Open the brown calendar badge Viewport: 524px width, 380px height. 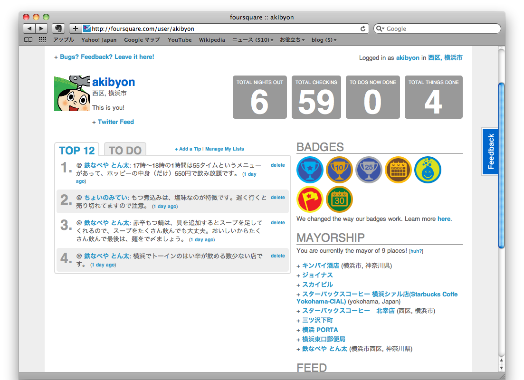click(398, 170)
